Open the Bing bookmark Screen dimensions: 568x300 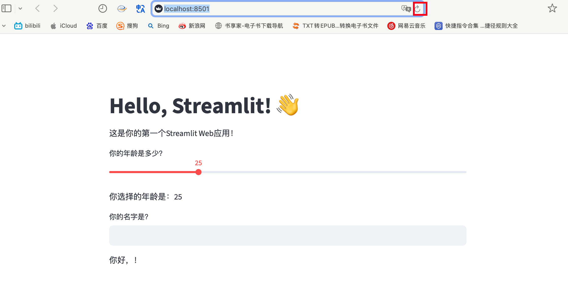158,26
